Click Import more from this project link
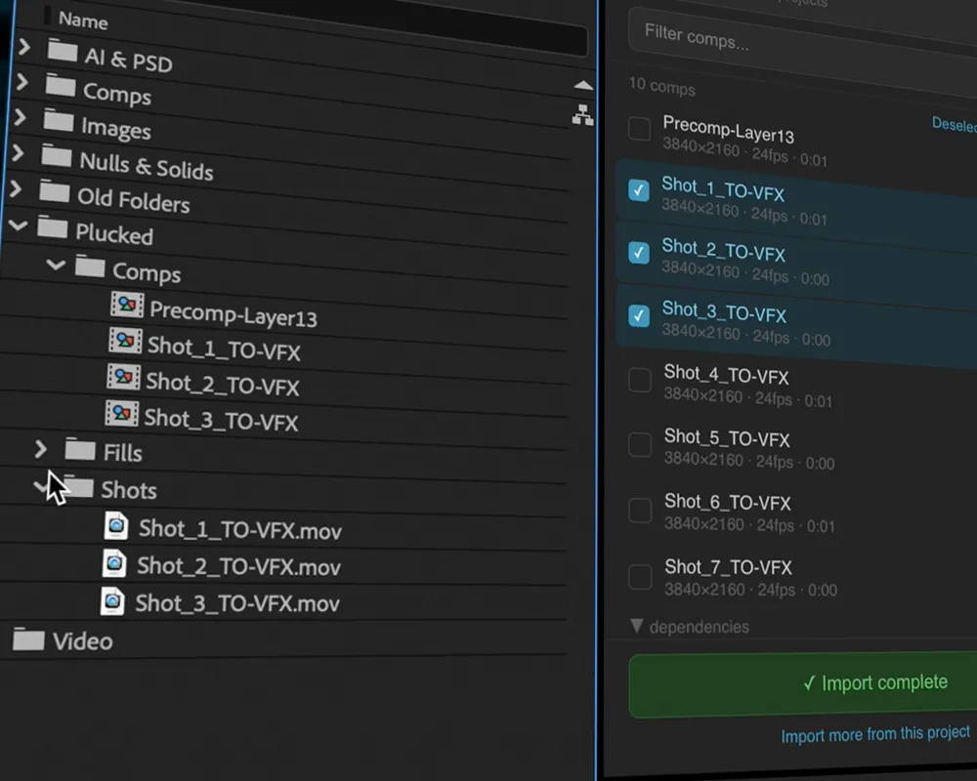Viewport: 977px width, 781px height. click(874, 734)
